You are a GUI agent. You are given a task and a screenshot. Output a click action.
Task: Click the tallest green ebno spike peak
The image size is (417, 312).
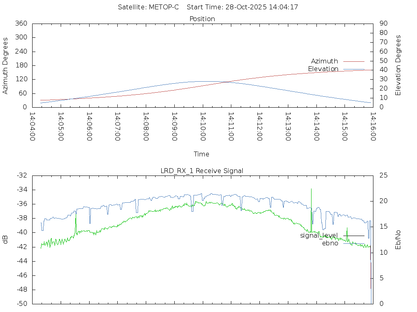pyautogui.click(x=311, y=189)
